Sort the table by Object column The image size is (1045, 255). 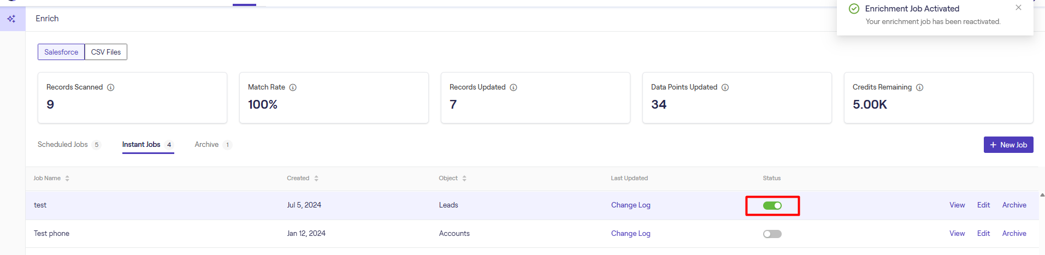pos(464,179)
